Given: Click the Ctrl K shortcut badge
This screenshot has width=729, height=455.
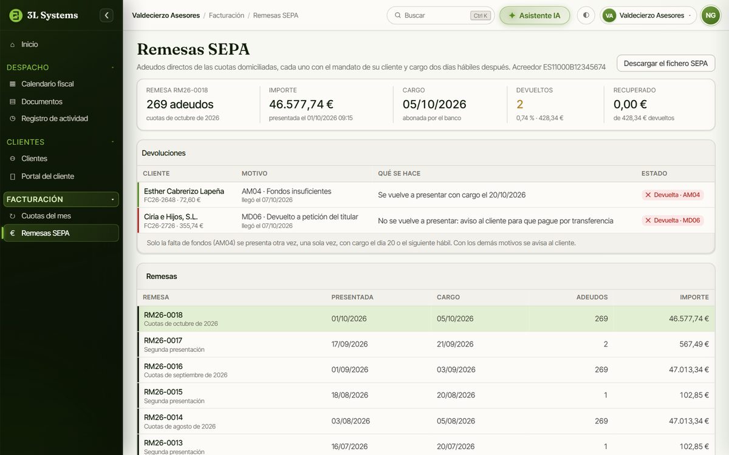Looking at the screenshot, I should [480, 15].
